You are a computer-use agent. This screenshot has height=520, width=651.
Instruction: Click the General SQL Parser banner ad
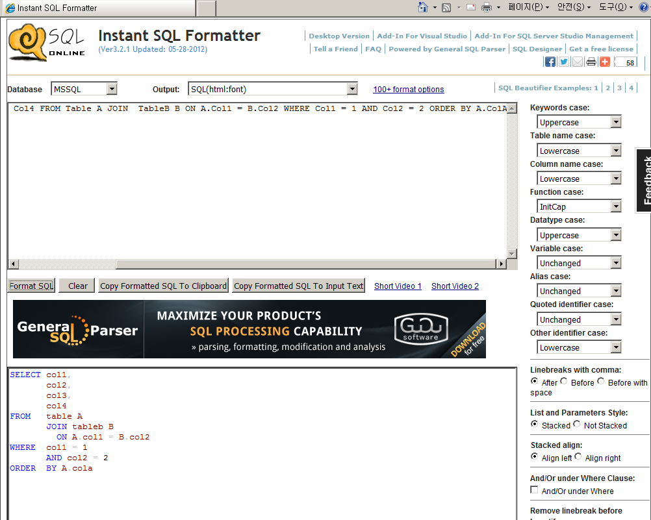(249, 329)
